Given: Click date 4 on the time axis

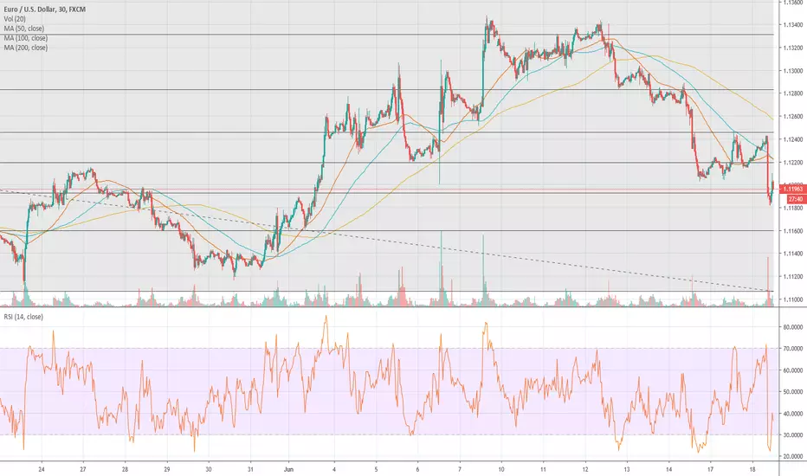Looking at the screenshot, I should click(334, 469).
